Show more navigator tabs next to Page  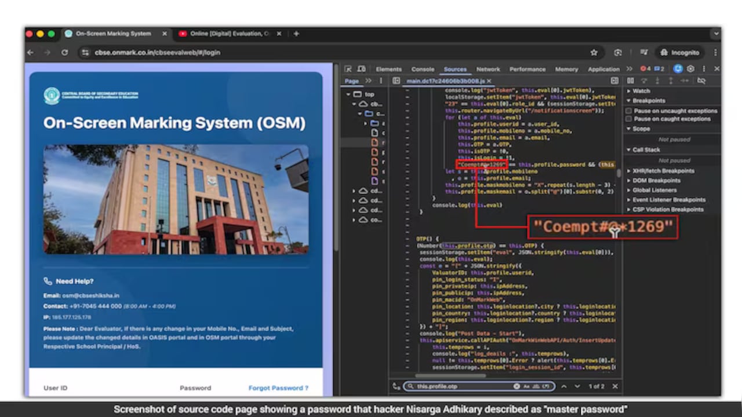click(368, 81)
